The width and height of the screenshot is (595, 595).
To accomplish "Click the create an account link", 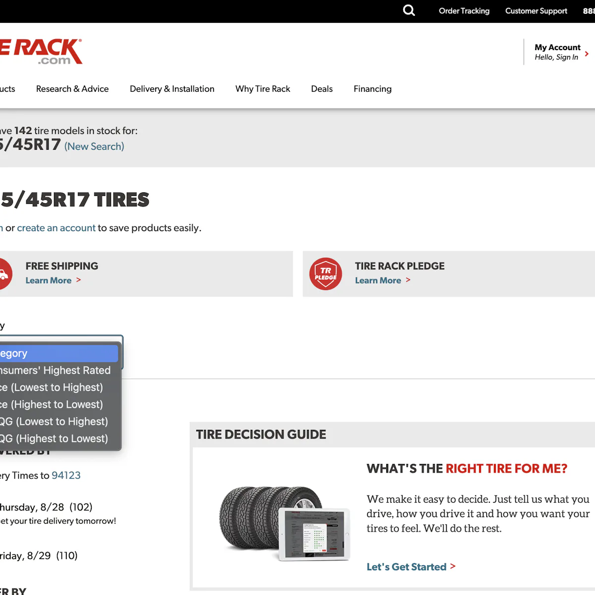I will (56, 228).
